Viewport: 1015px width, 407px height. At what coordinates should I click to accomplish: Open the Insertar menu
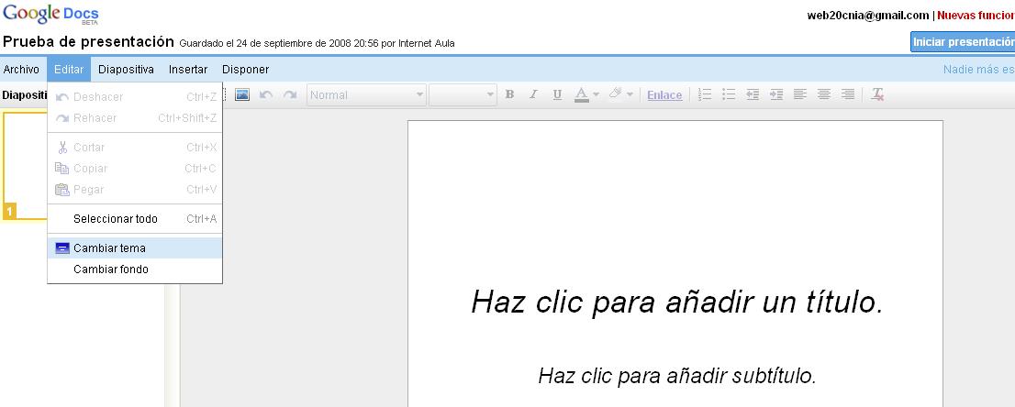click(x=188, y=69)
